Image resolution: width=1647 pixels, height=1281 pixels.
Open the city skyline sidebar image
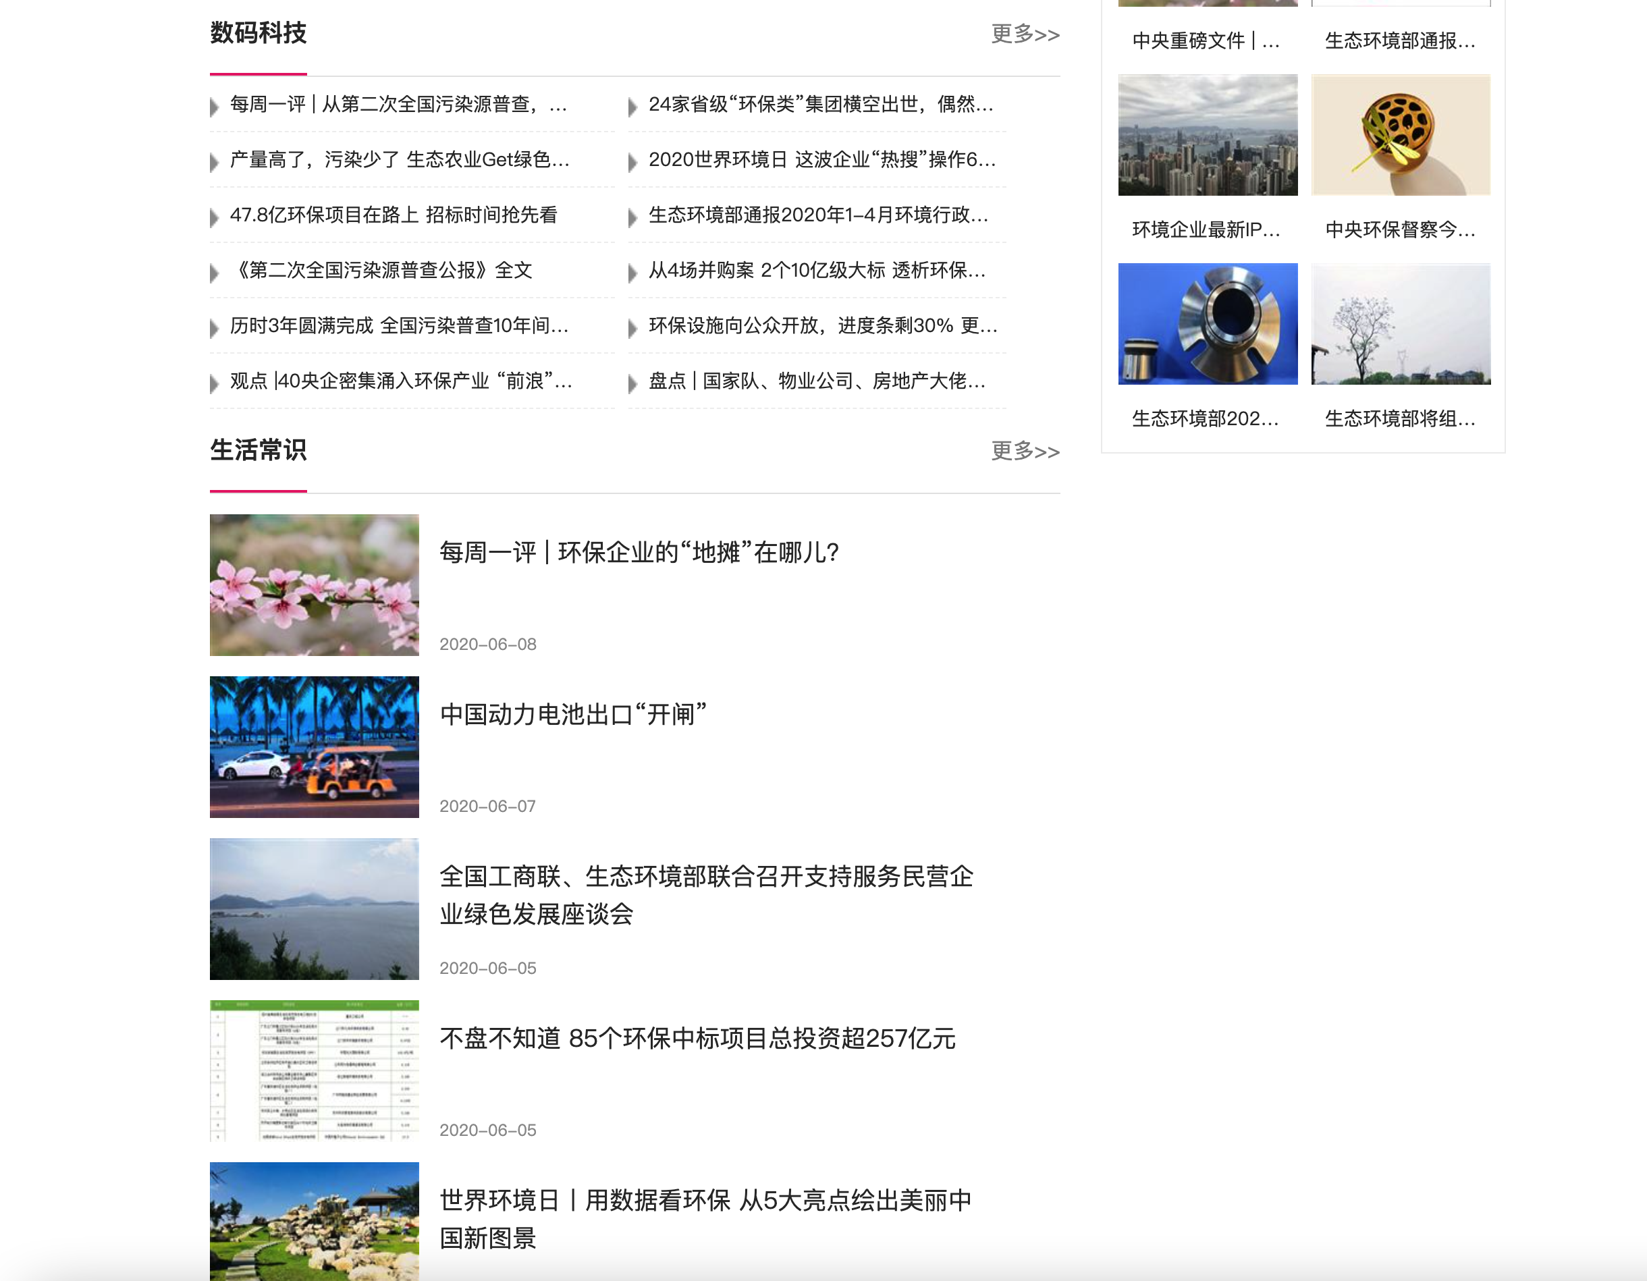1208,135
